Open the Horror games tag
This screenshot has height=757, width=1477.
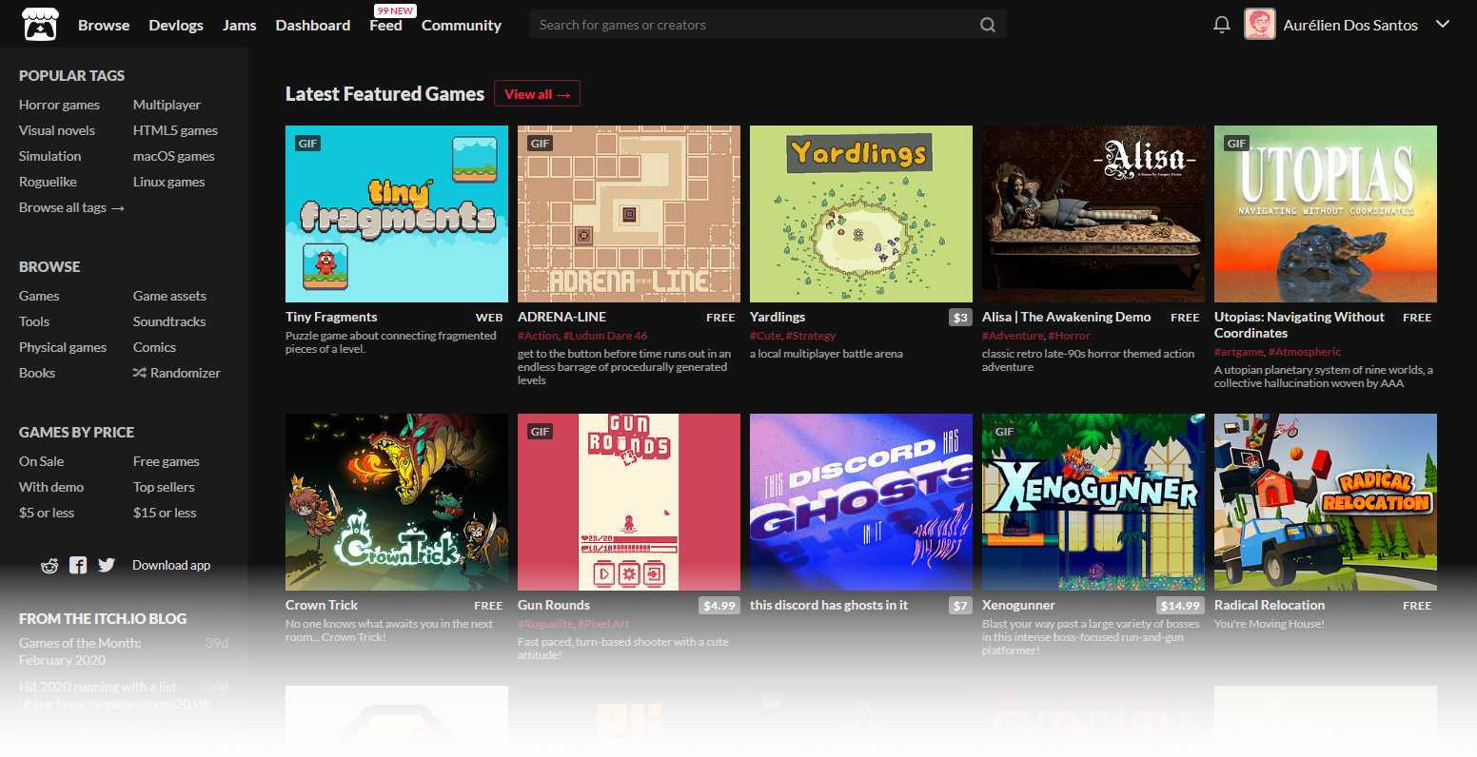pos(59,105)
